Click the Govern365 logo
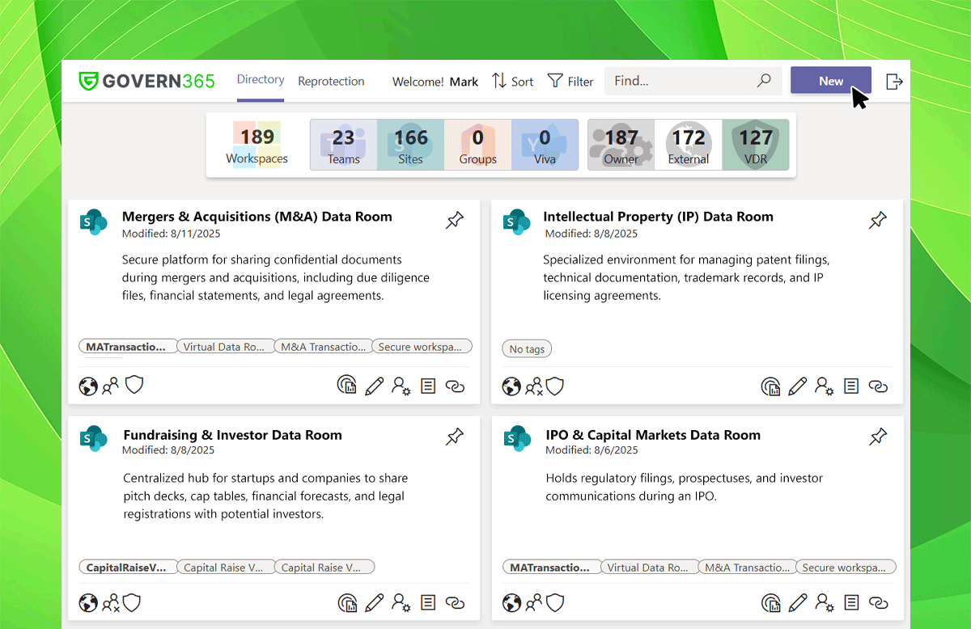The image size is (971, 629). pos(146,81)
